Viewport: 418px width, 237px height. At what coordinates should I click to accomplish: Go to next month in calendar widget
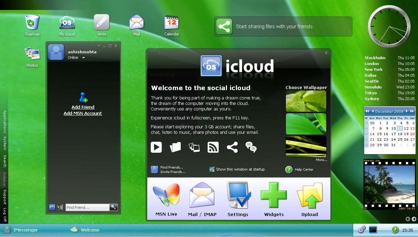pos(407,111)
